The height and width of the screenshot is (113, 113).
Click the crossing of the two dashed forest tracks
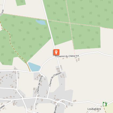(x=70, y=23)
